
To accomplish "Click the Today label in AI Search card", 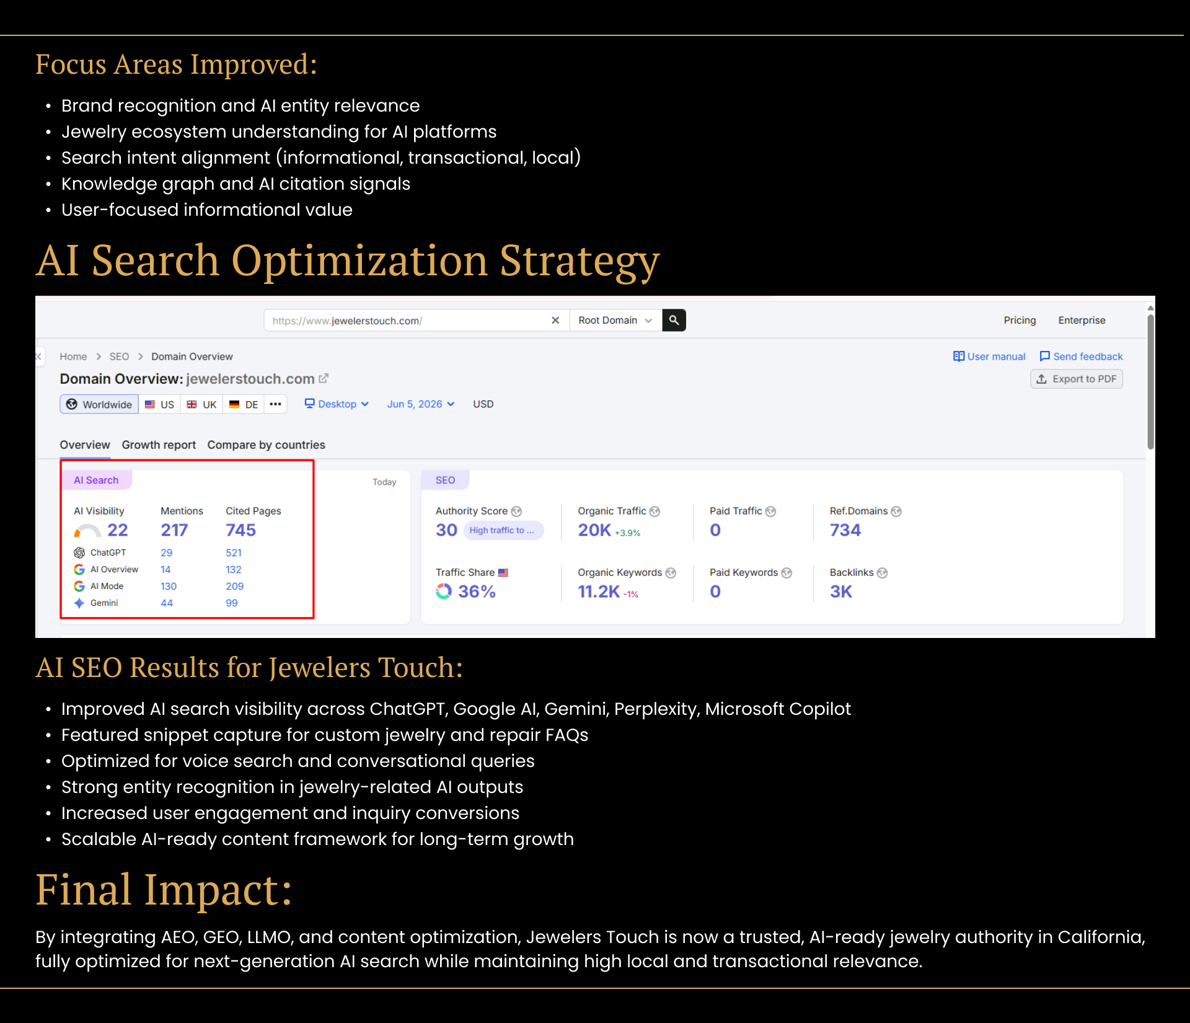I will (384, 482).
